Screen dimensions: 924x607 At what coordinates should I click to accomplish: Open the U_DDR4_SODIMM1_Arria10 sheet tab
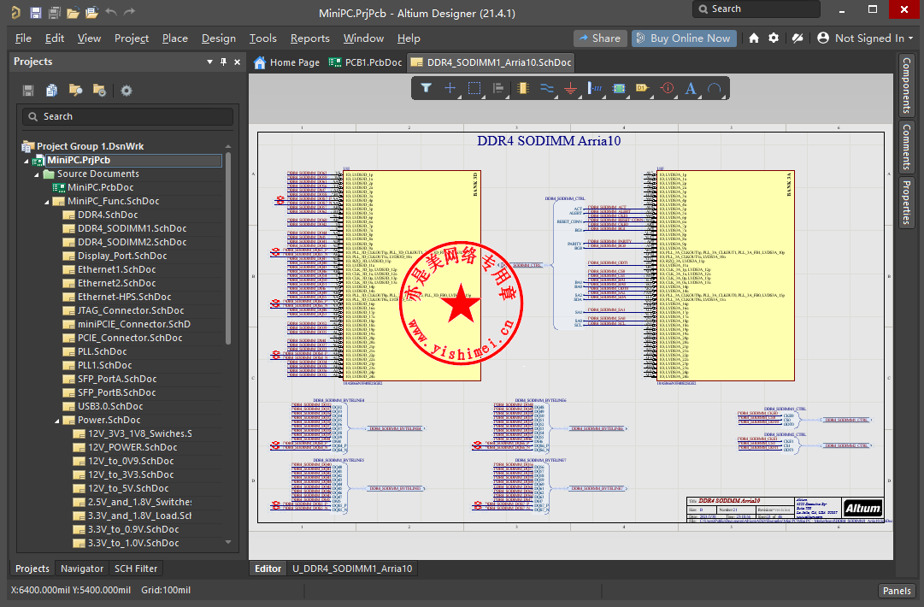352,569
